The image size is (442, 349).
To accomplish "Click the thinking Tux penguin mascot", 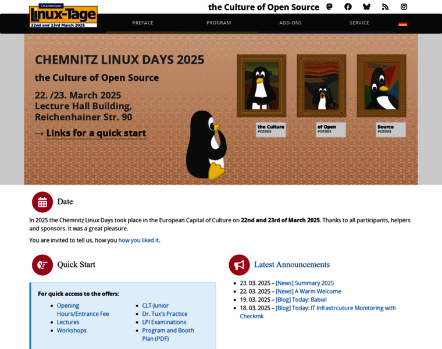I will point(206,145).
